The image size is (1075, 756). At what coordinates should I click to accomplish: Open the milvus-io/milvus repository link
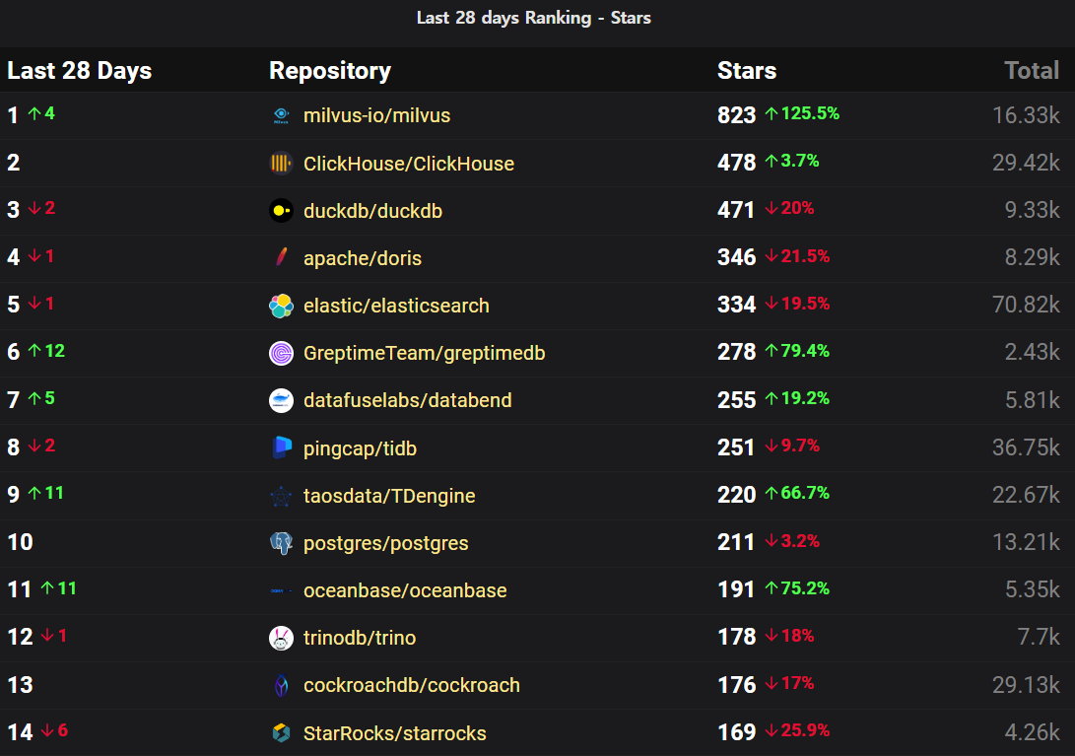pos(376,115)
